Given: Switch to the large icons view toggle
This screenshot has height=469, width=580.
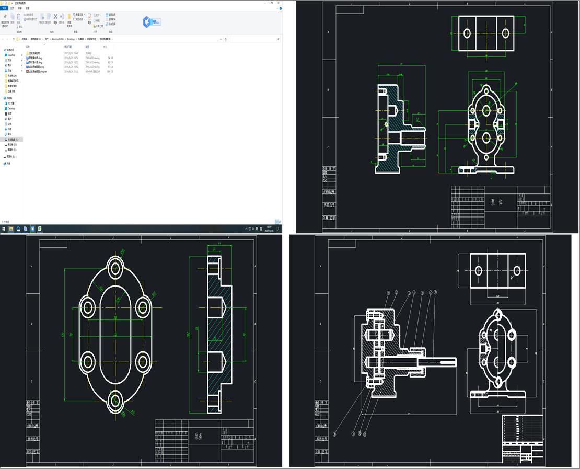Looking at the screenshot, I should tap(279, 222).
